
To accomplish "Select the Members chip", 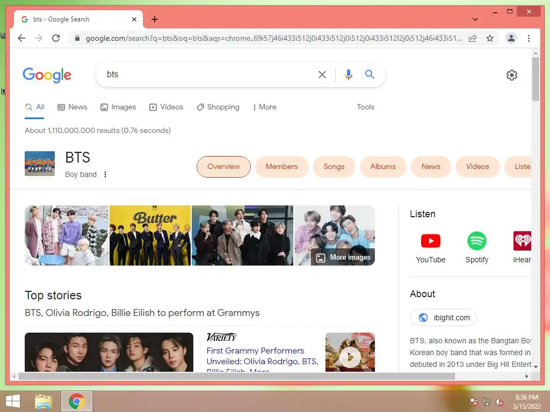I will click(281, 167).
